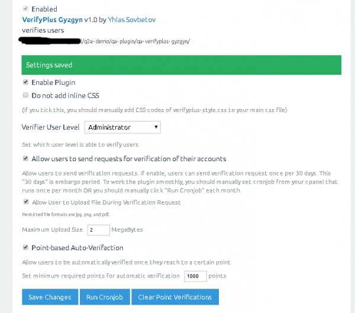Toggle Allow users to send requests checkbox
Image resolution: width=355 pixels, height=313 pixels.
point(25,158)
